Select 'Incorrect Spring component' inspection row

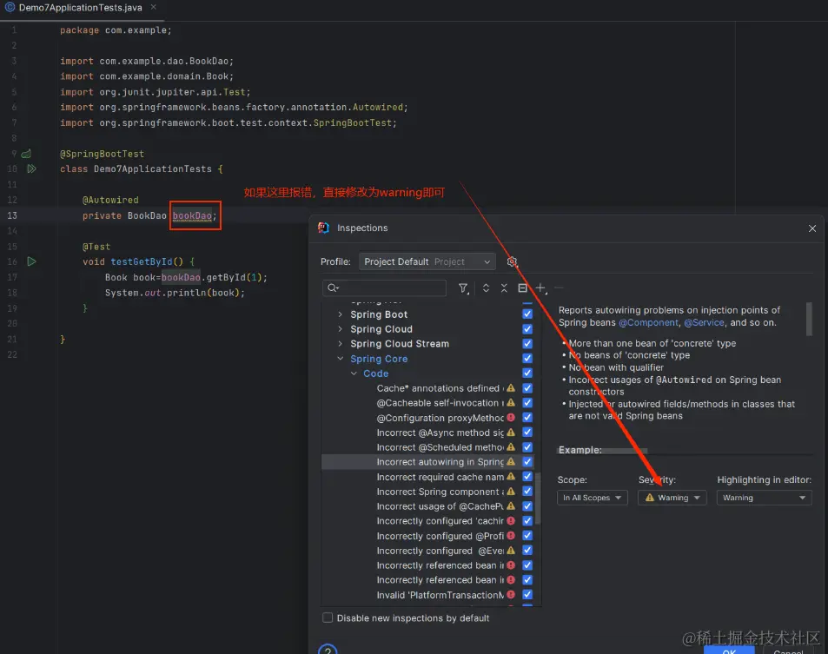(427, 492)
